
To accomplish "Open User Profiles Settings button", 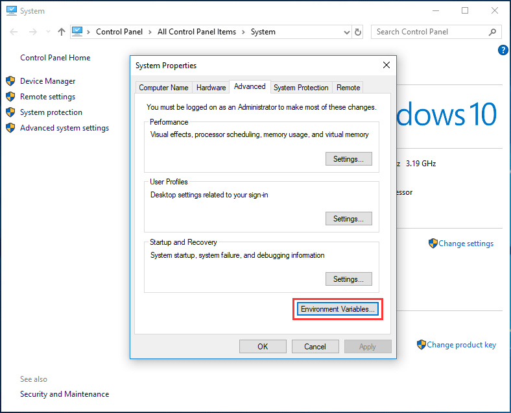I will tap(349, 219).
